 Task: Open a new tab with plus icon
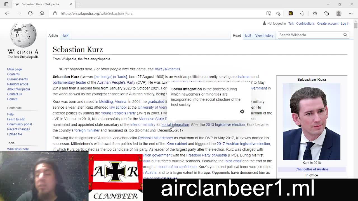tap(80, 4)
